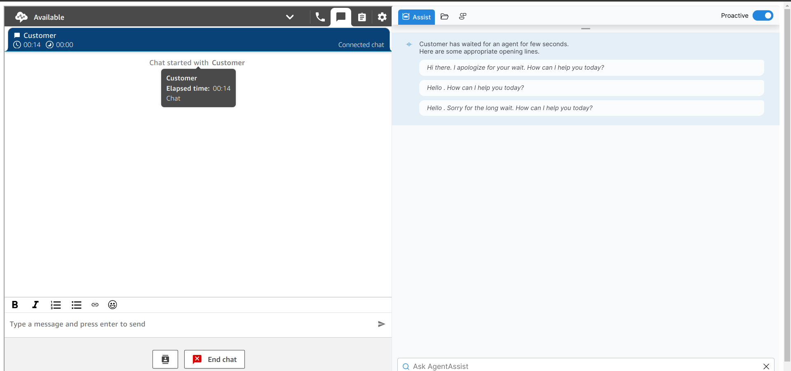Open the tasks clipboard icon

pos(361,17)
